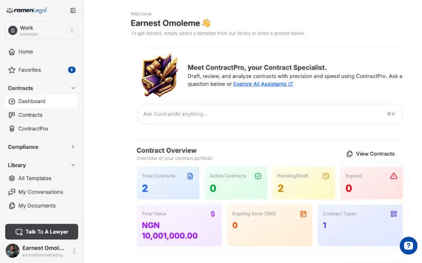Go to Favorites in sidebar
Viewport: 422px width, 263px height.
(30, 70)
